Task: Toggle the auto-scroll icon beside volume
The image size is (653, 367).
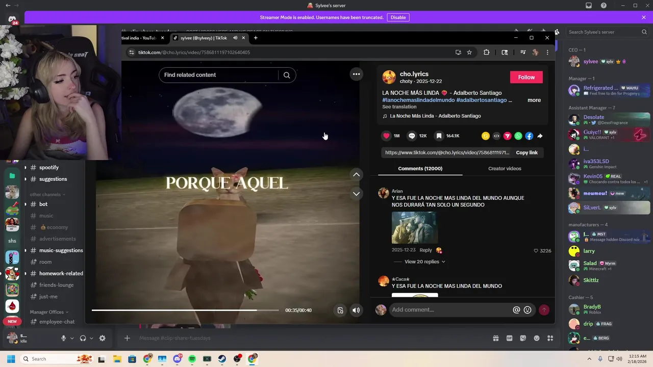Action: click(340, 310)
